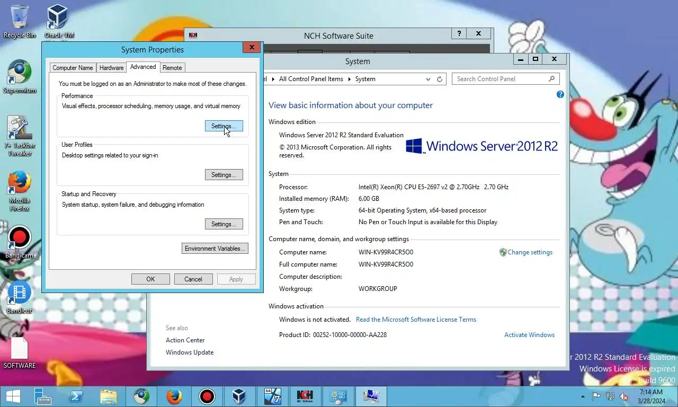This screenshot has height=407, width=678.
Task: Switch to the Computer Name tab
Action: (73, 68)
